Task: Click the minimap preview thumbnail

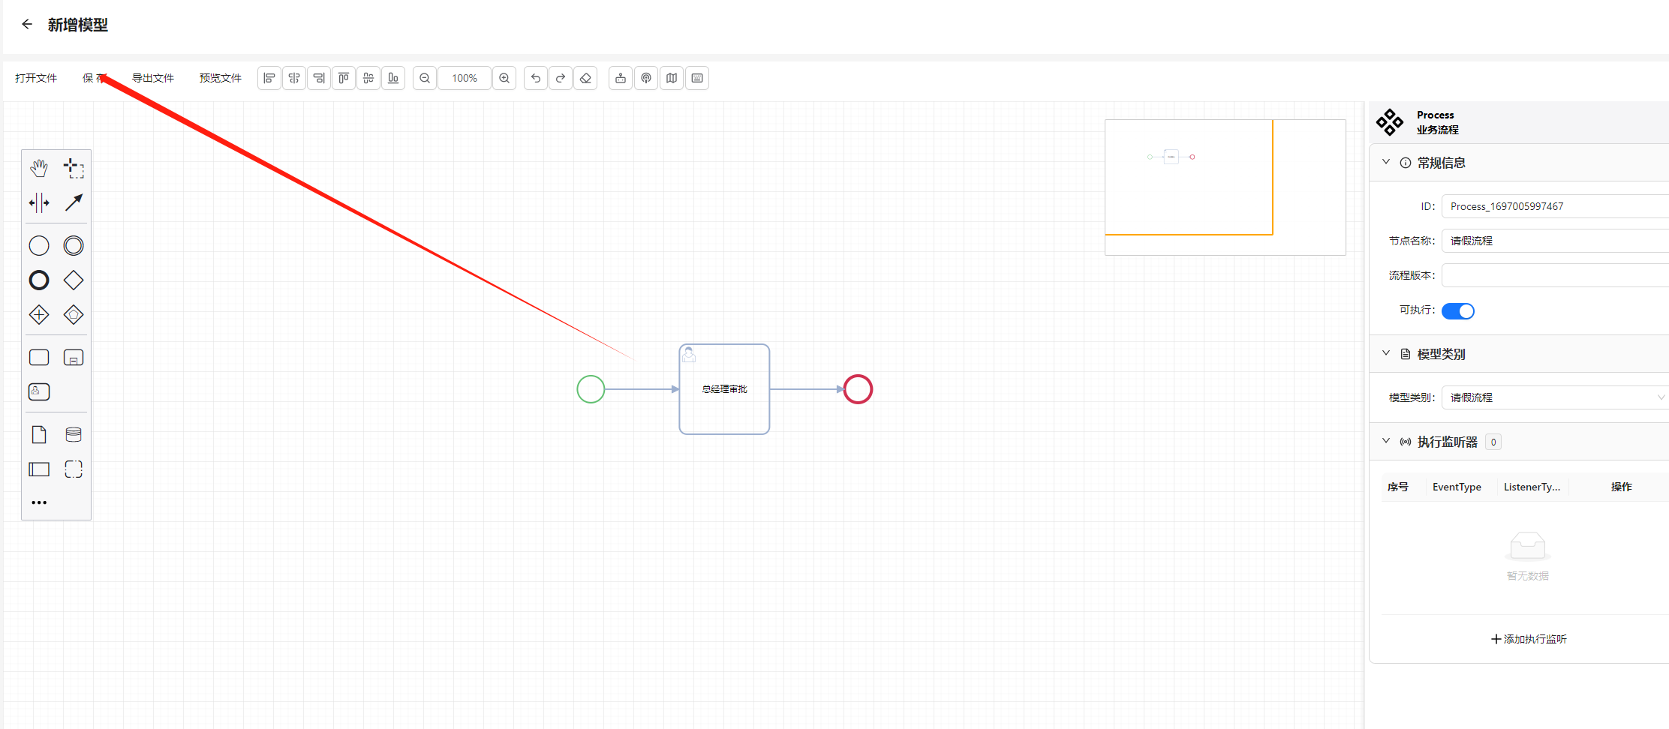Action: pos(1225,187)
